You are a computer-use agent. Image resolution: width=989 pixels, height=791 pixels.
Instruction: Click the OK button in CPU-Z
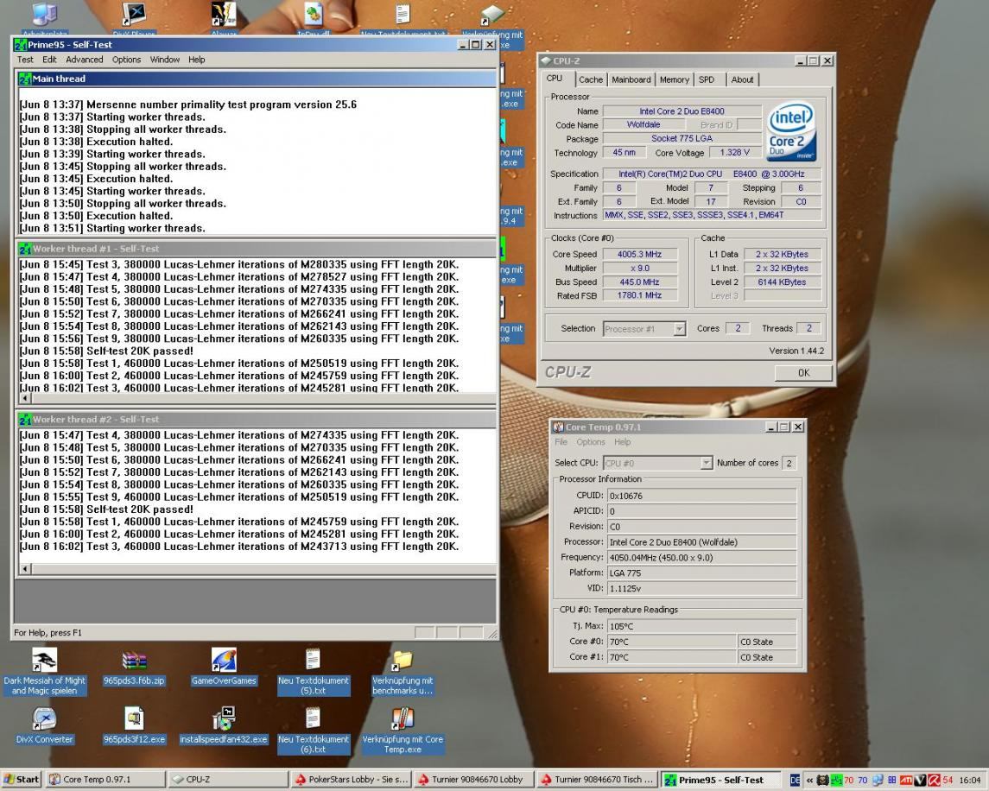point(803,373)
